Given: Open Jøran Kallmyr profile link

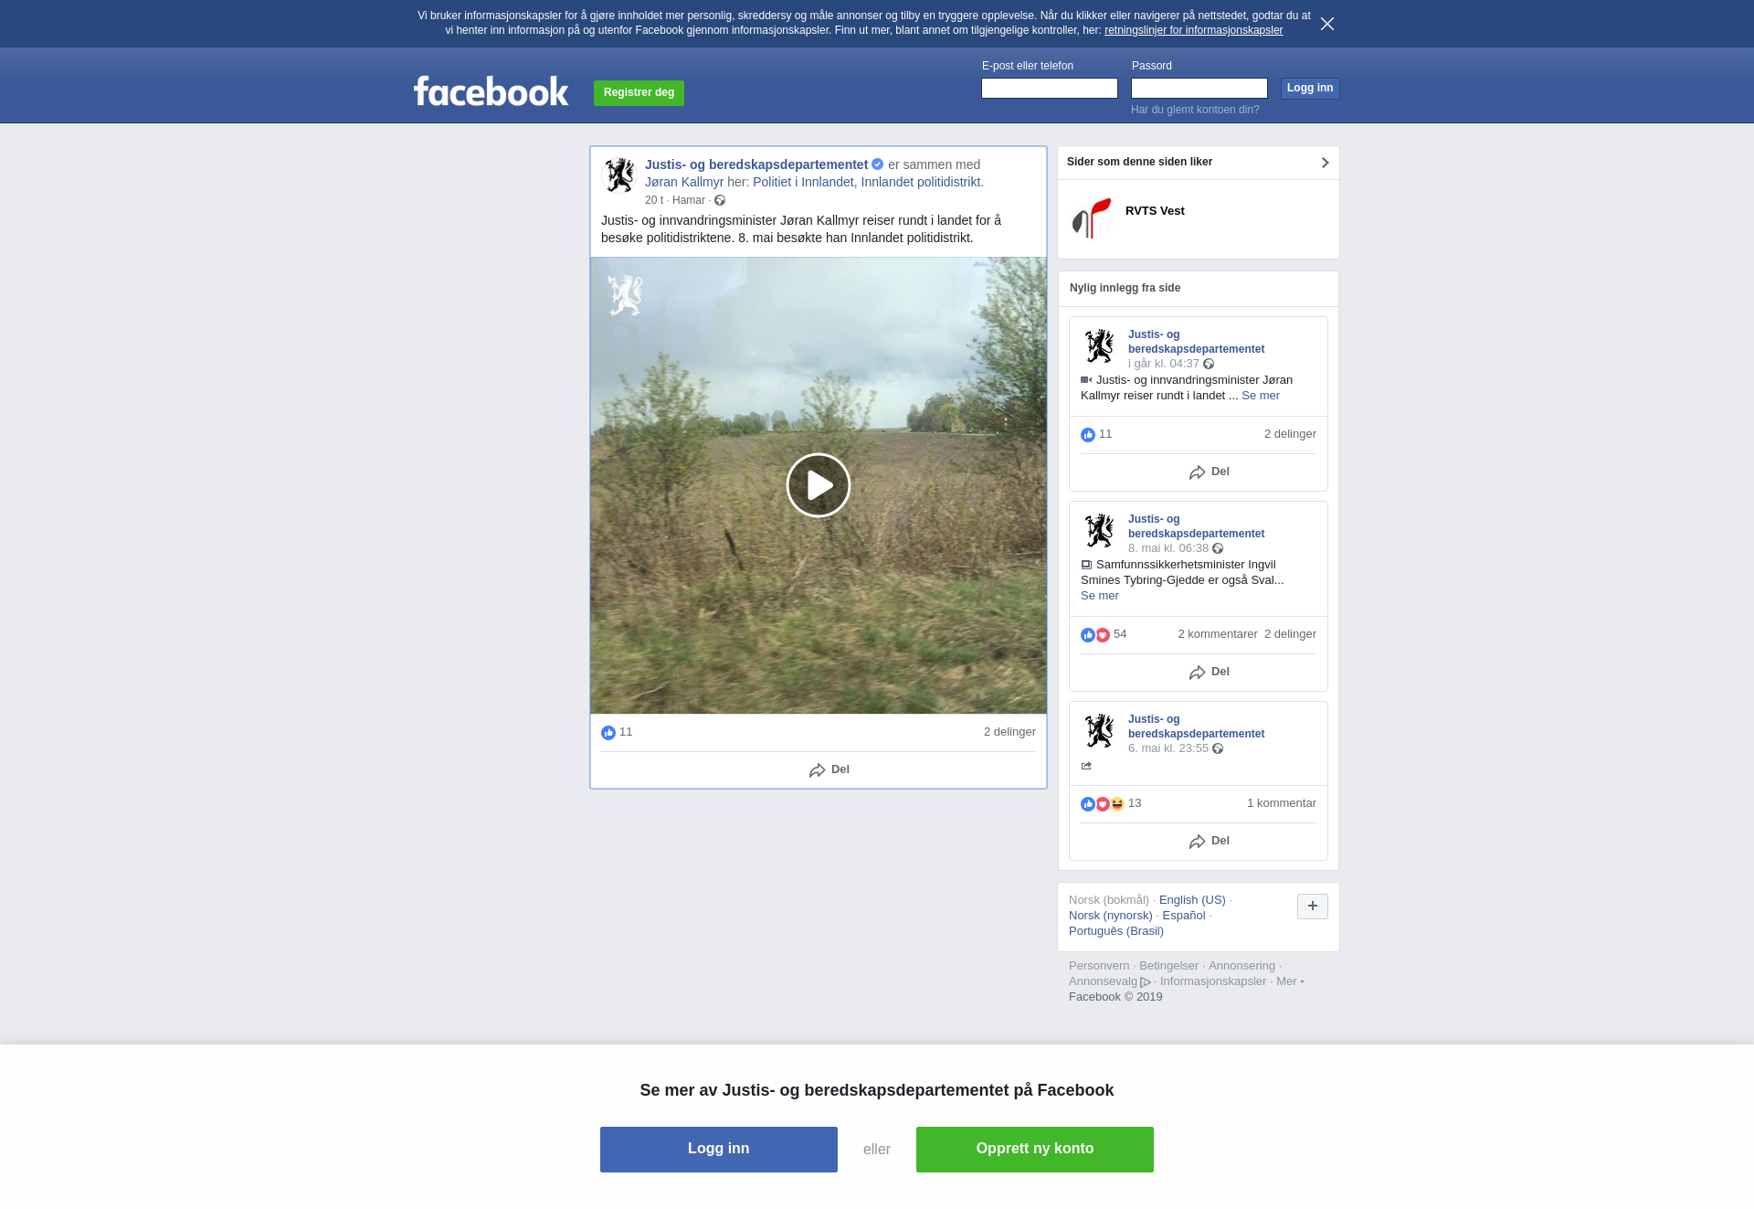Looking at the screenshot, I should pyautogui.click(x=684, y=182).
